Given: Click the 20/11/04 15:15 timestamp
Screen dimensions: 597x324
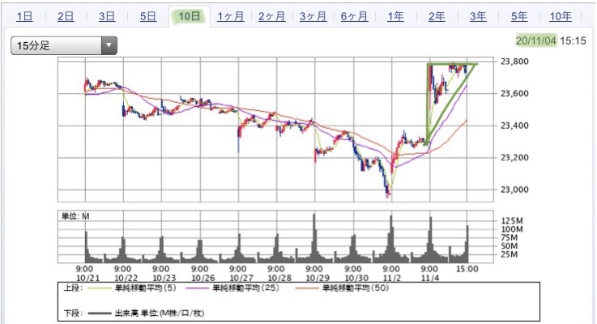Looking at the screenshot, I should tap(551, 40).
